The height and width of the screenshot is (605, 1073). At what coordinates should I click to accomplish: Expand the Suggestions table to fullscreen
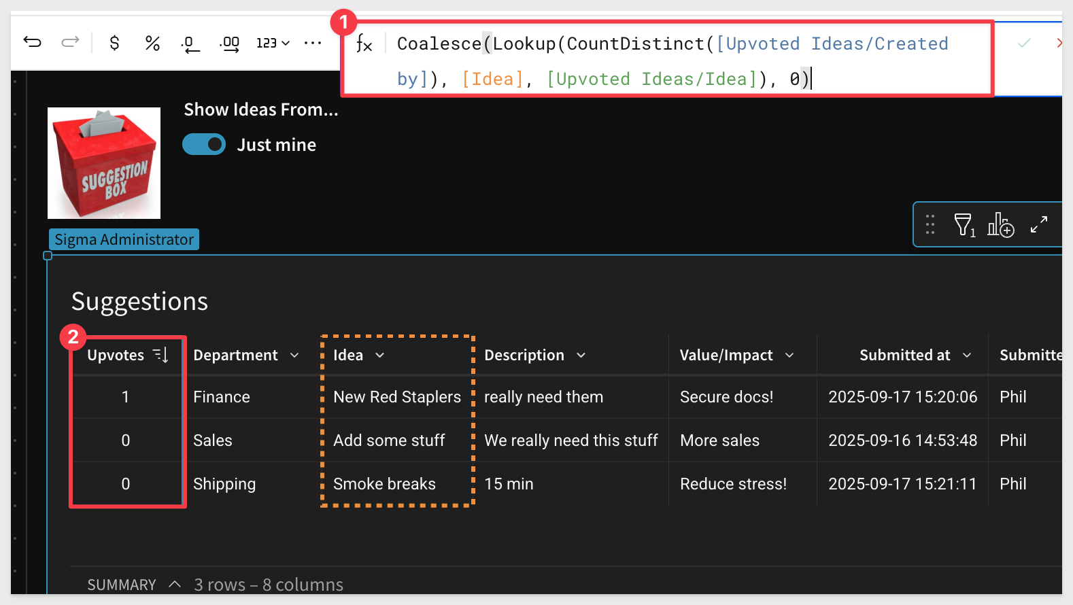(1038, 224)
